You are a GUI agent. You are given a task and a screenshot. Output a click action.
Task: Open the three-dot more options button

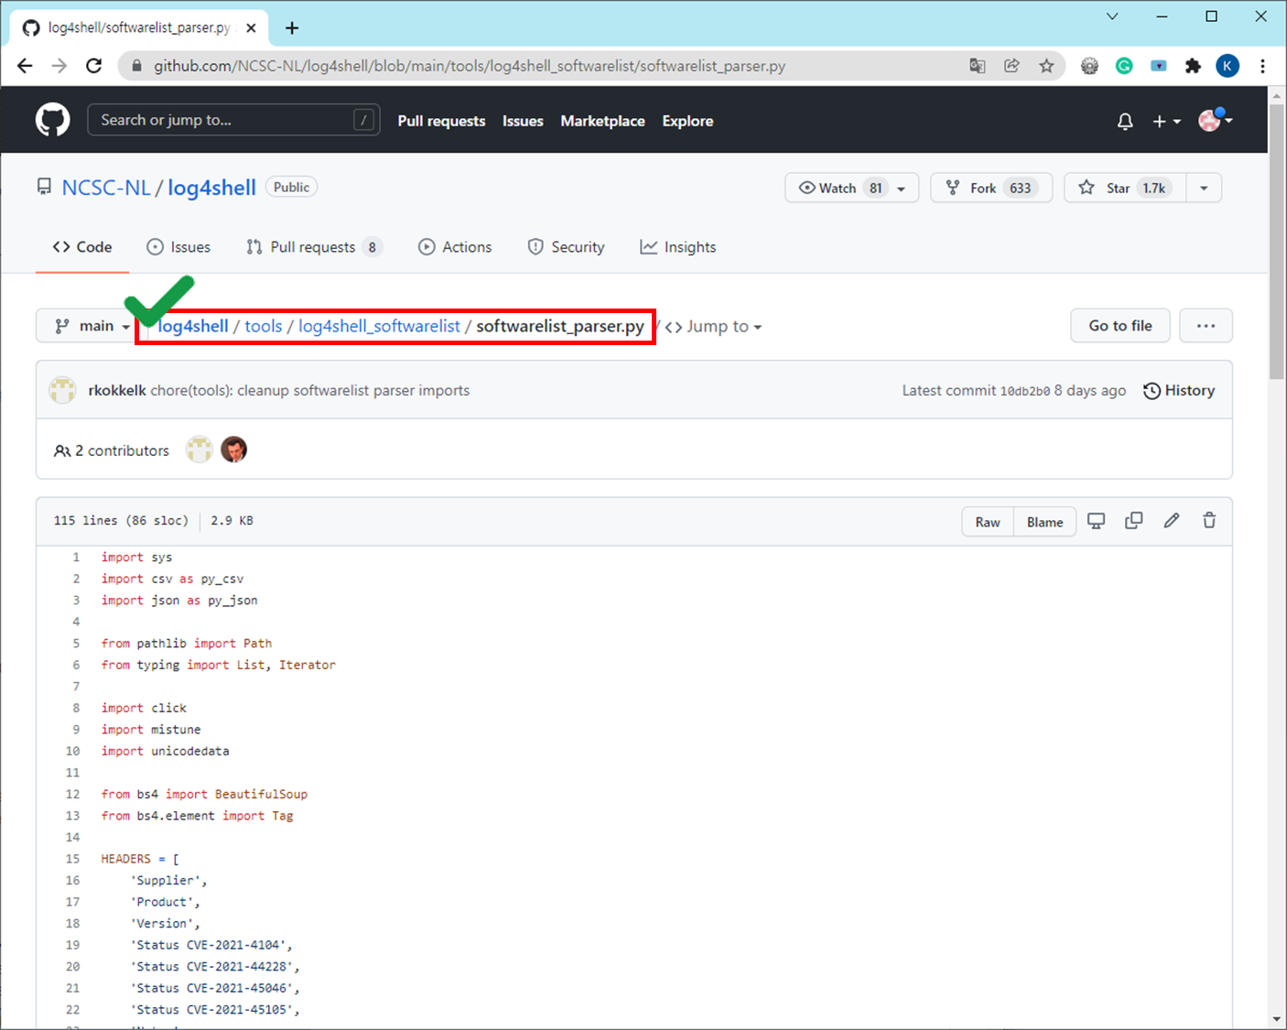1206,326
